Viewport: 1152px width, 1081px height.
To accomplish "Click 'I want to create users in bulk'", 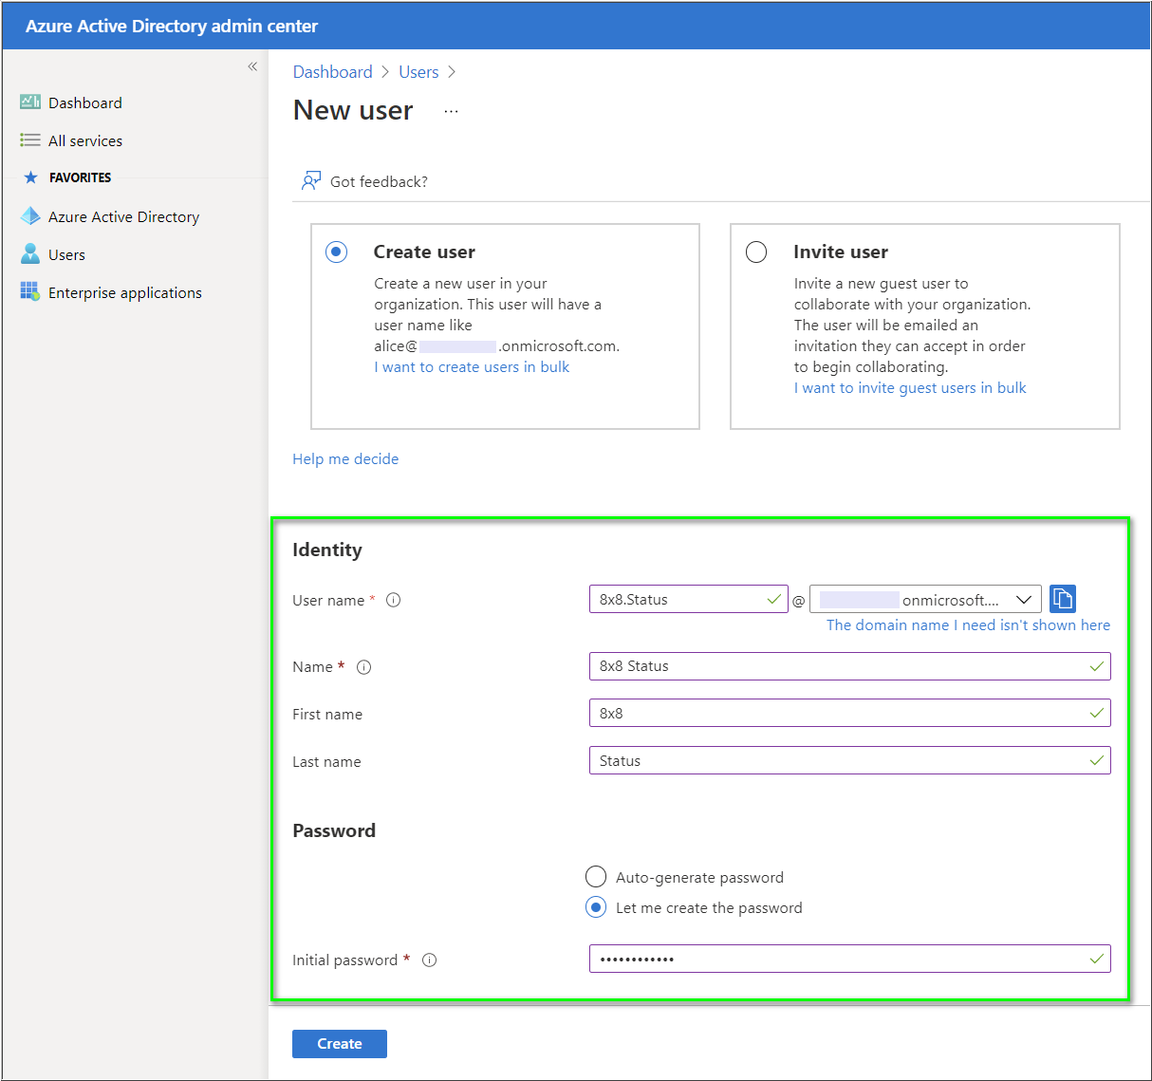I will point(472,367).
